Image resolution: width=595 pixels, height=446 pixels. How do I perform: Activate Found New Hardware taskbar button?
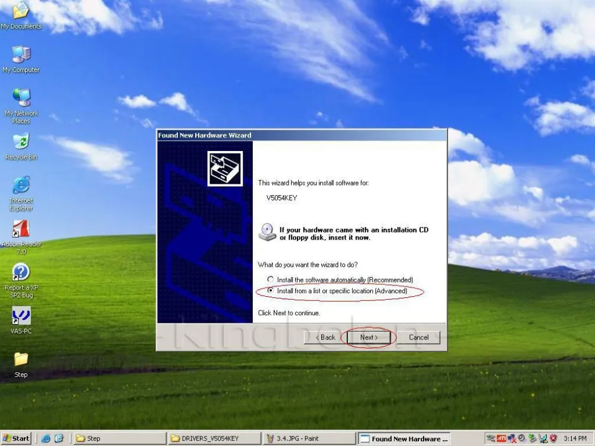click(x=405, y=438)
